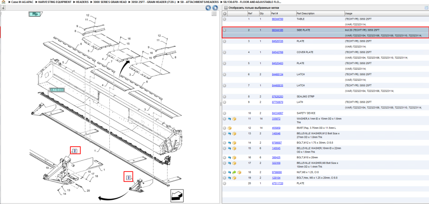429x204 pixels.
Task: Open 'Case IH AG APAC' breadcrumb
Action: [x=21, y=2]
